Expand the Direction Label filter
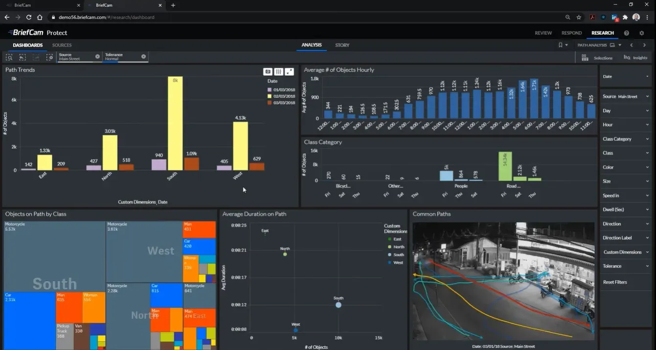656x350 pixels. click(626, 238)
